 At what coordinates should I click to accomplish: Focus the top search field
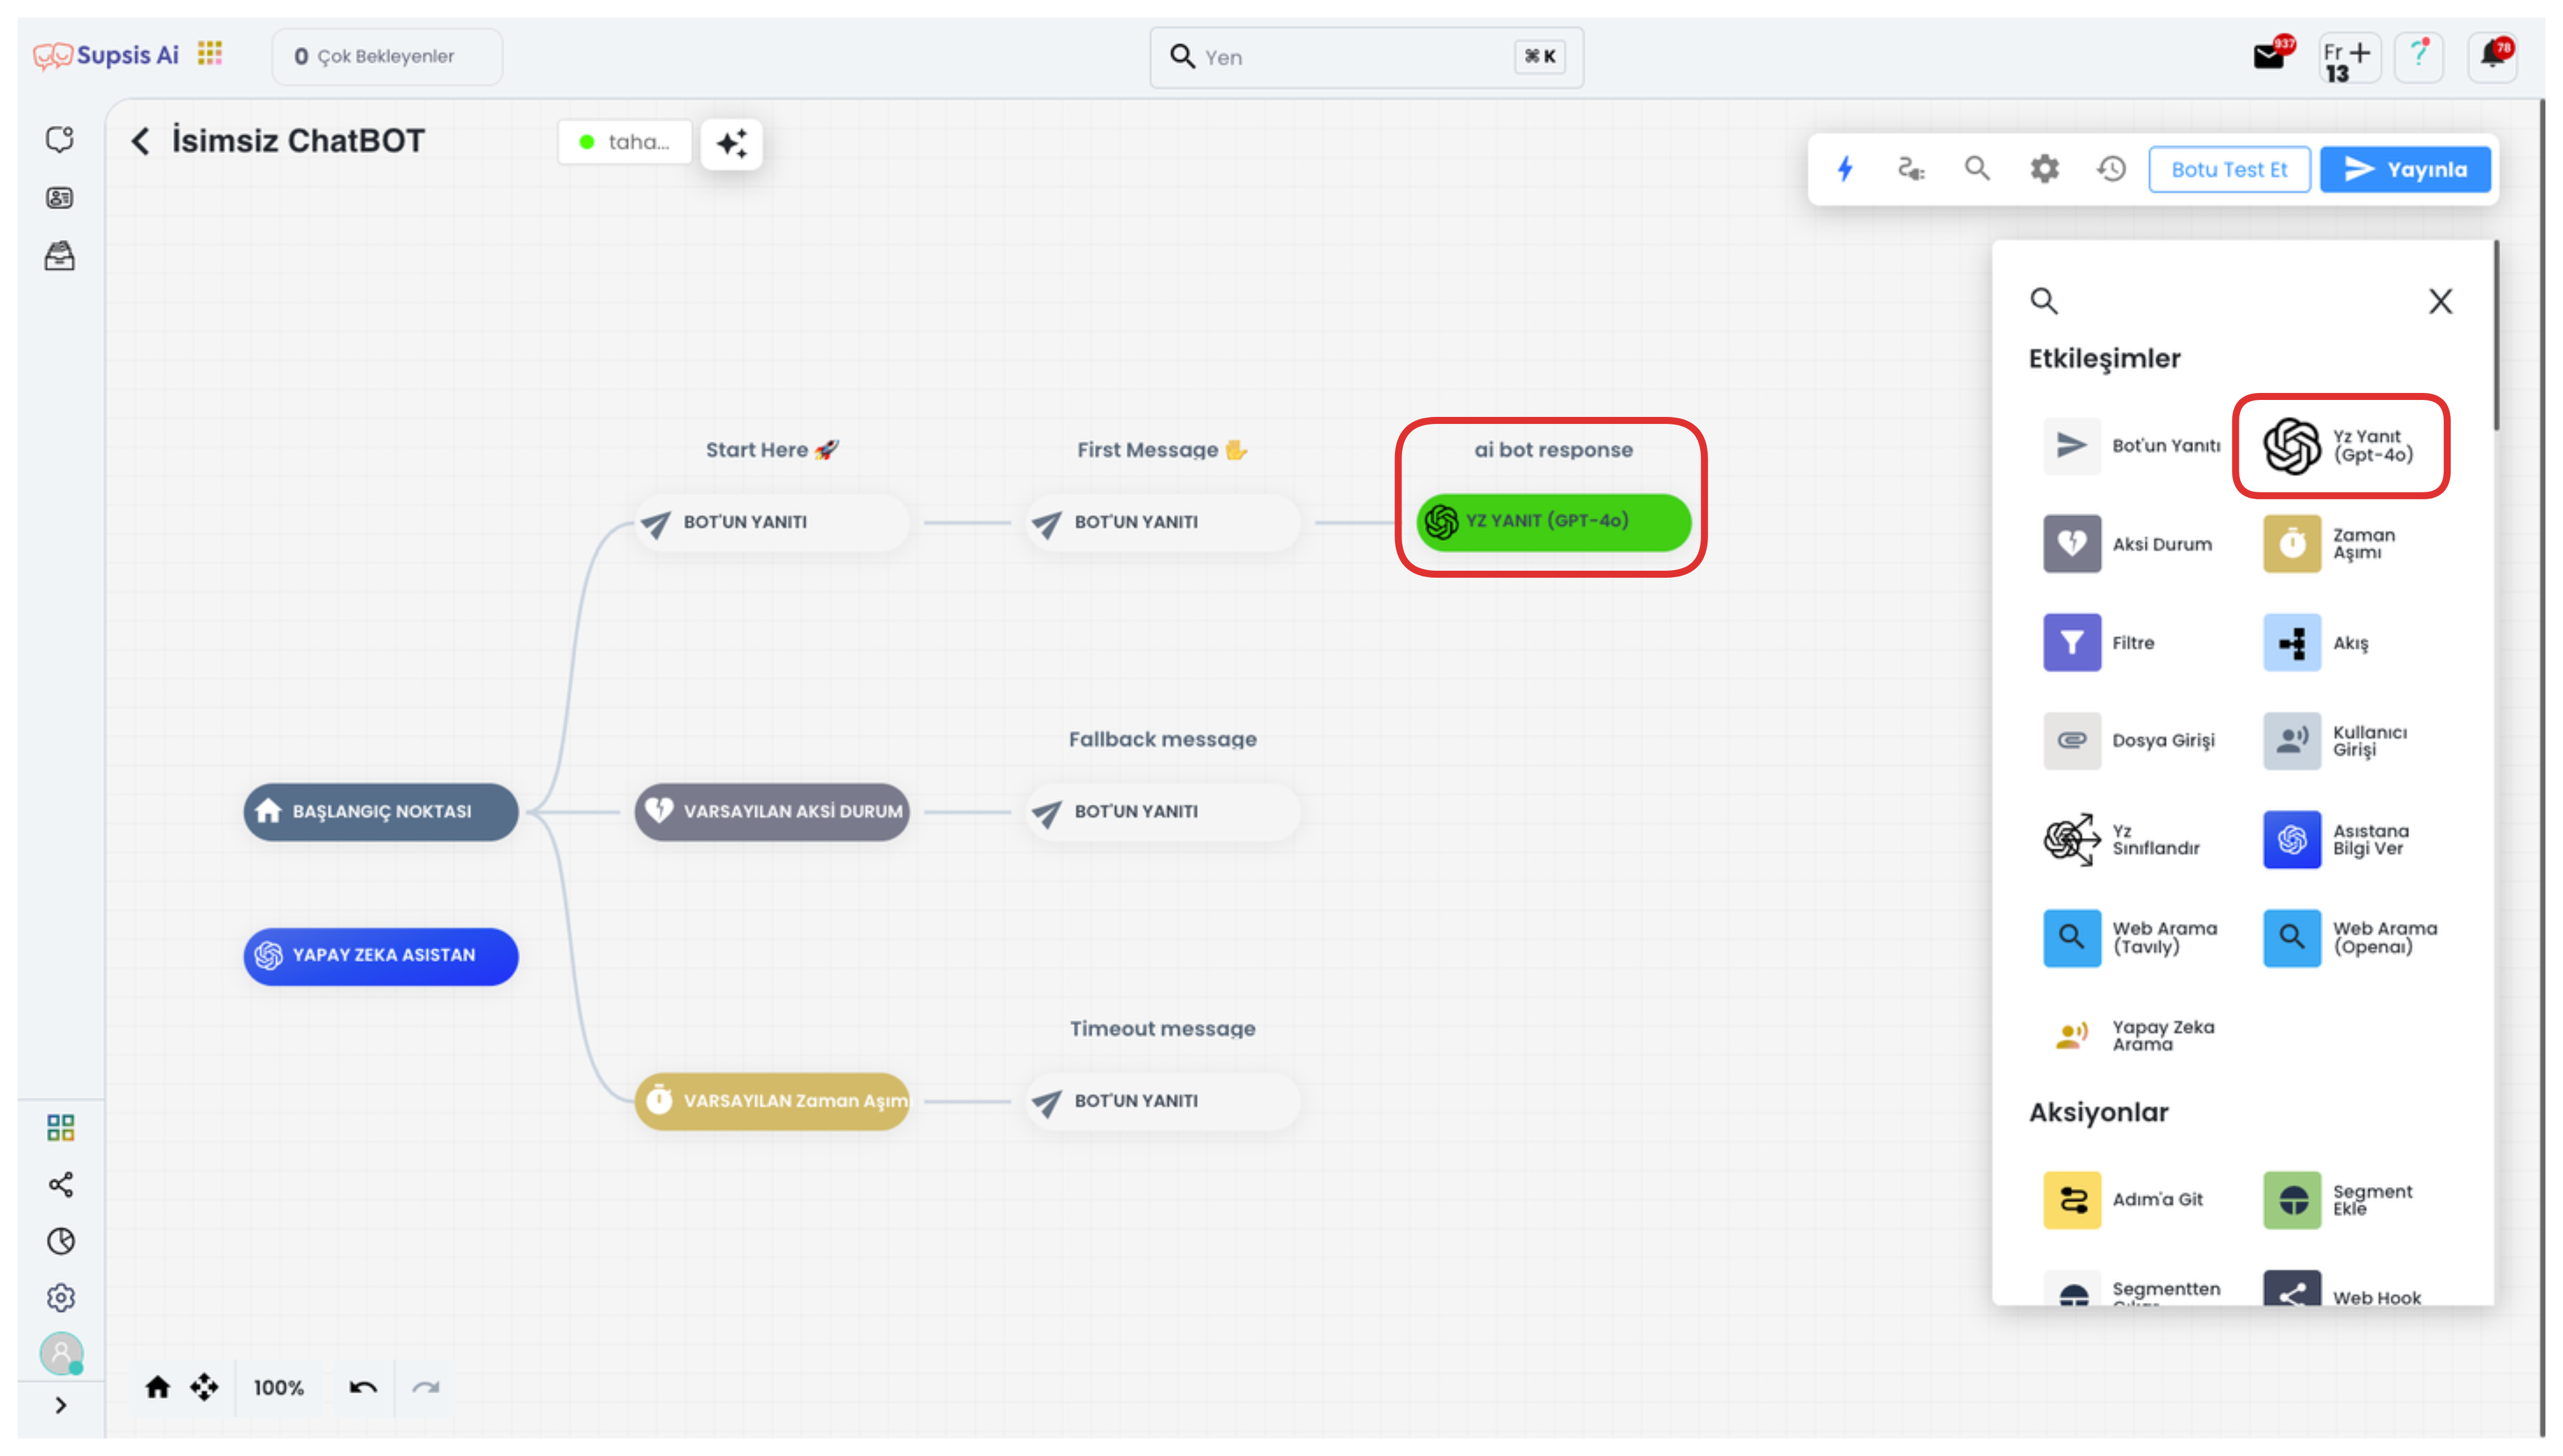[1366, 57]
